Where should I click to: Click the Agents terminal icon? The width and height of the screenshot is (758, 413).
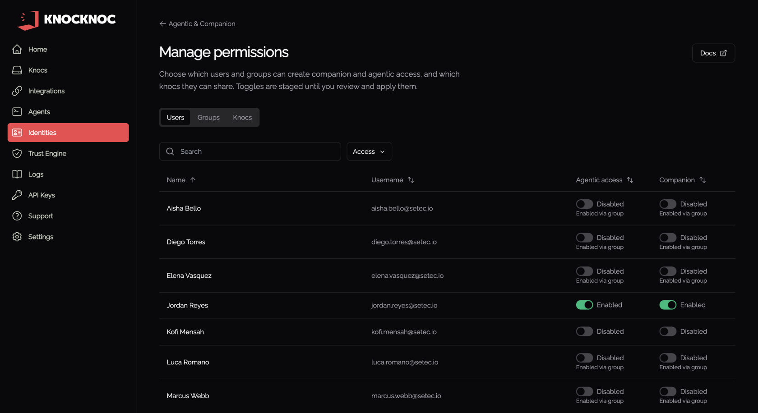point(17,112)
